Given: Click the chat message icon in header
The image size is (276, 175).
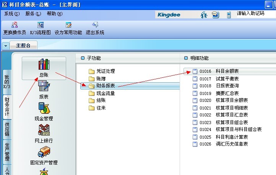Looking at the screenshot, I should [x=215, y=15].
